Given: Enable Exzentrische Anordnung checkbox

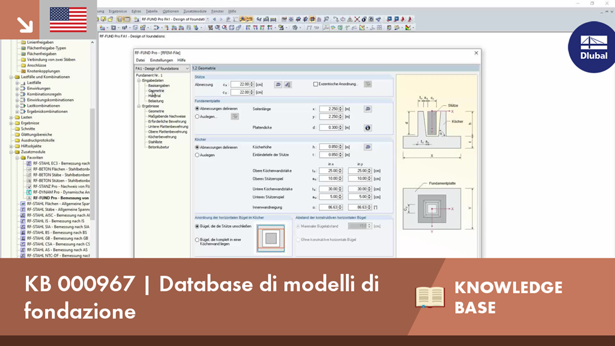Looking at the screenshot, I should 315,84.
